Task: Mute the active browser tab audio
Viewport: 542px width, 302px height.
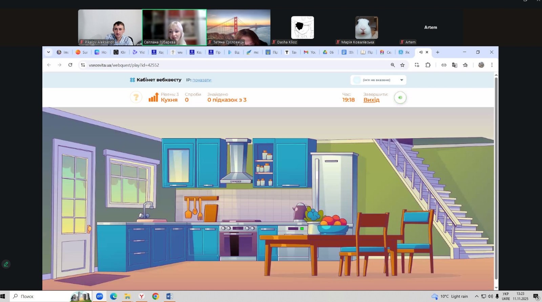Action: pyautogui.click(x=421, y=52)
